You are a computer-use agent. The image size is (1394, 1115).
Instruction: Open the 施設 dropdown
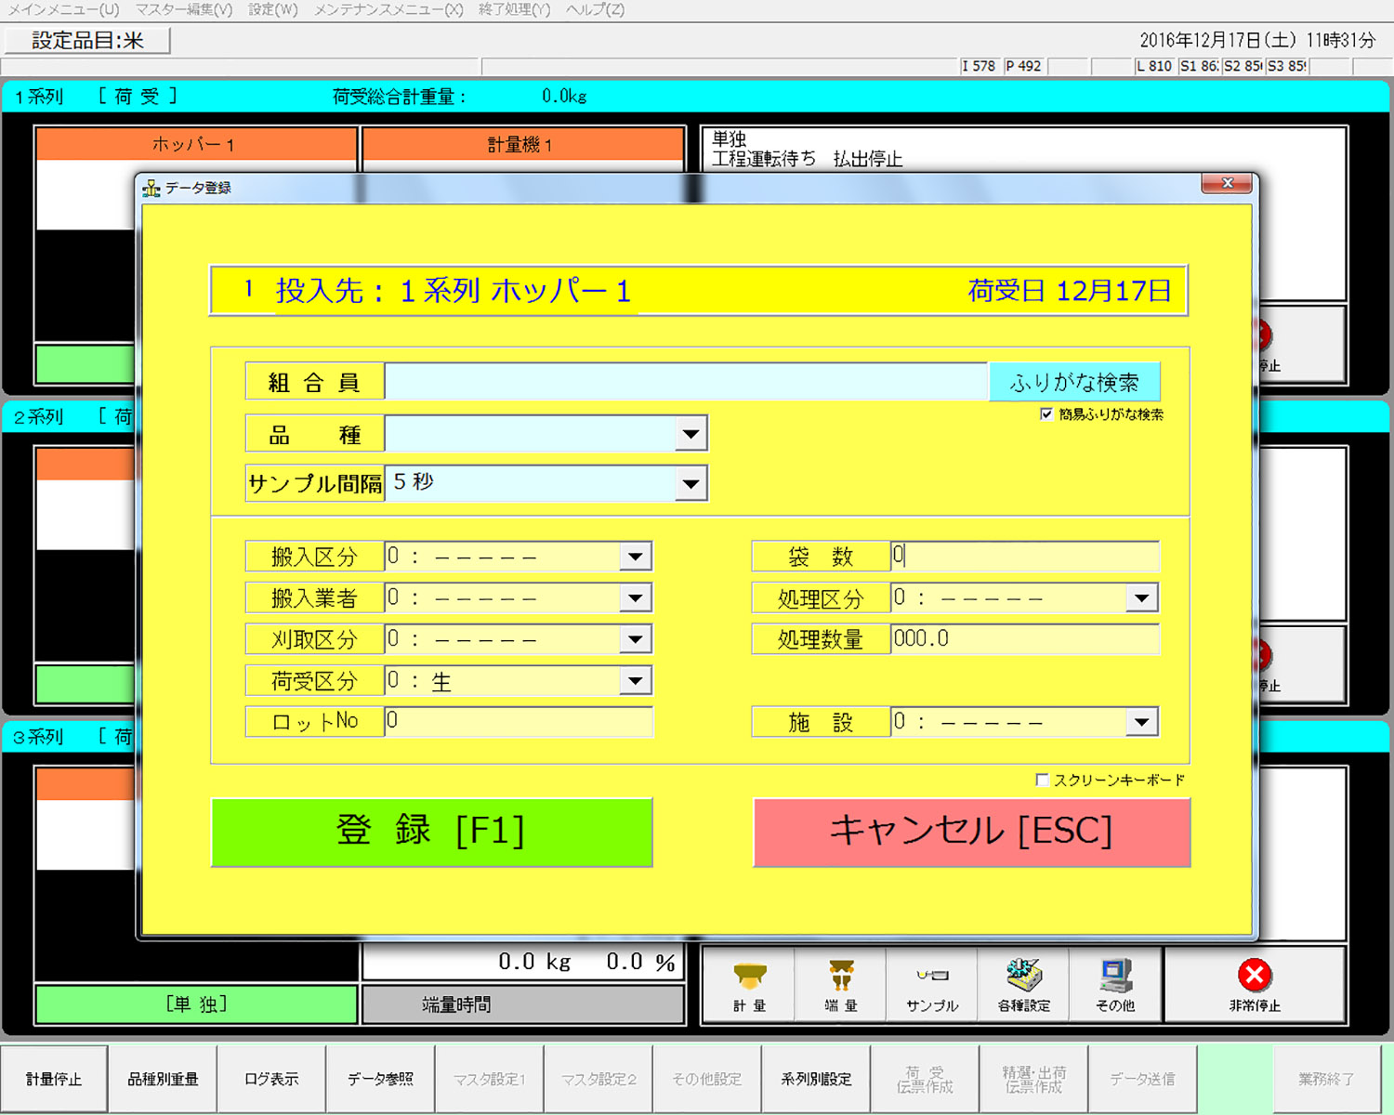tap(1141, 722)
